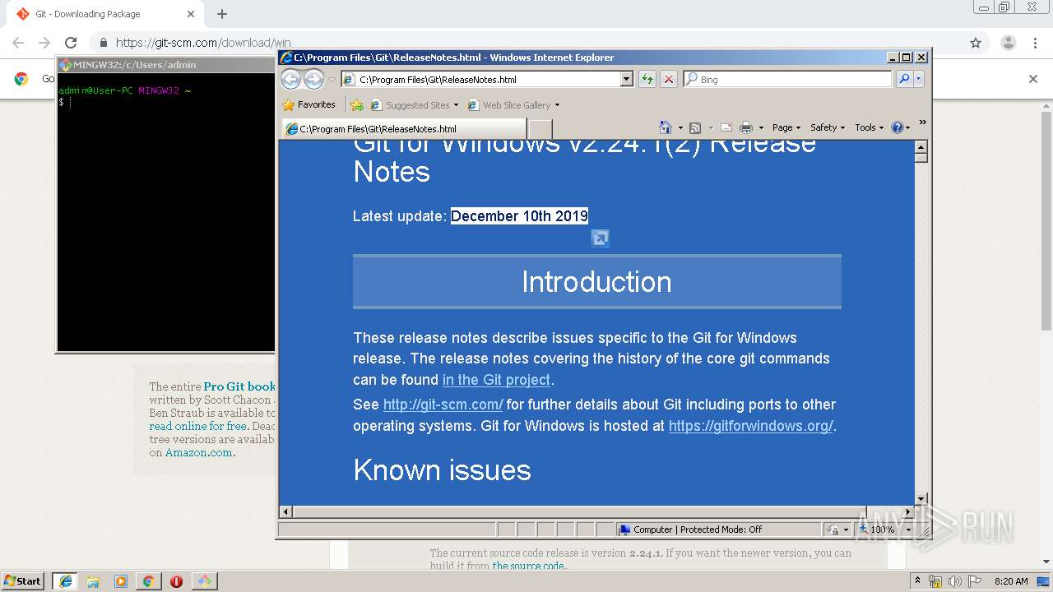Open the Amazon.com link
This screenshot has height=592, width=1053.
pos(199,452)
